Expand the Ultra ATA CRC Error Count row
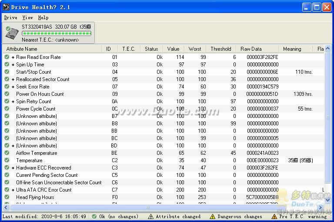334x222 pixels. [x=13, y=190]
